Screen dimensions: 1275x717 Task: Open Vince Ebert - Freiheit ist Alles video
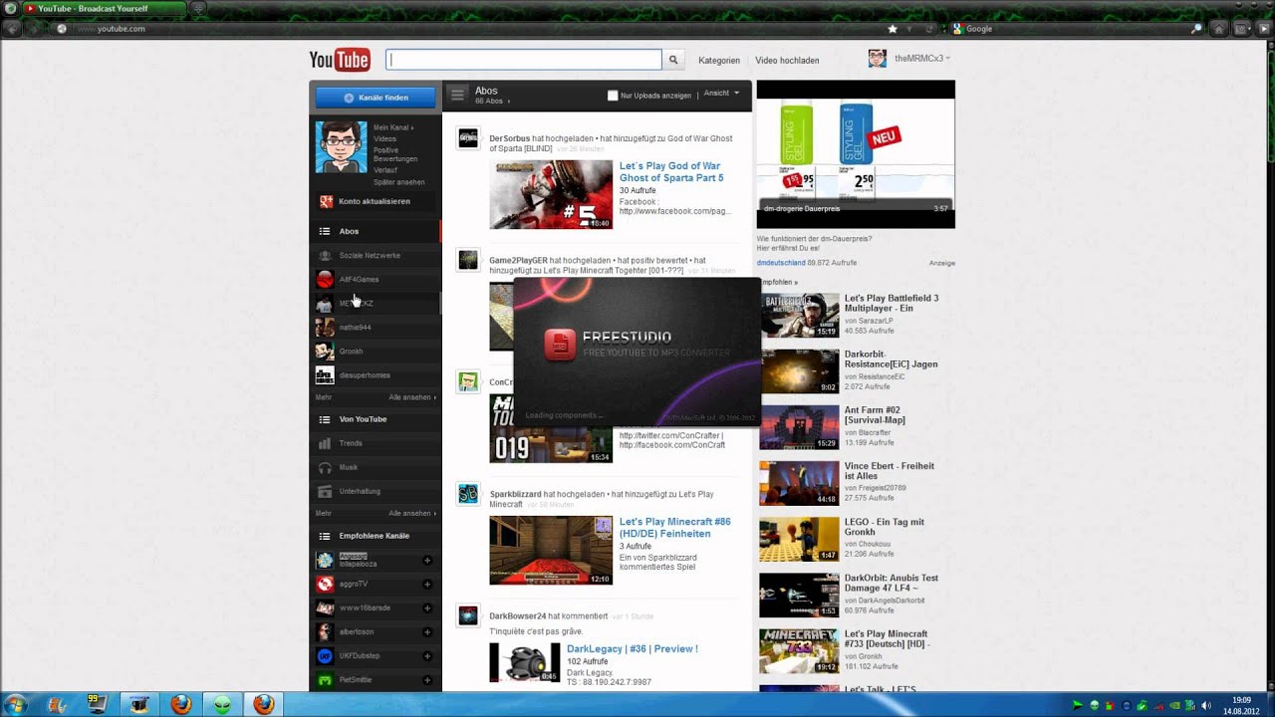890,471
